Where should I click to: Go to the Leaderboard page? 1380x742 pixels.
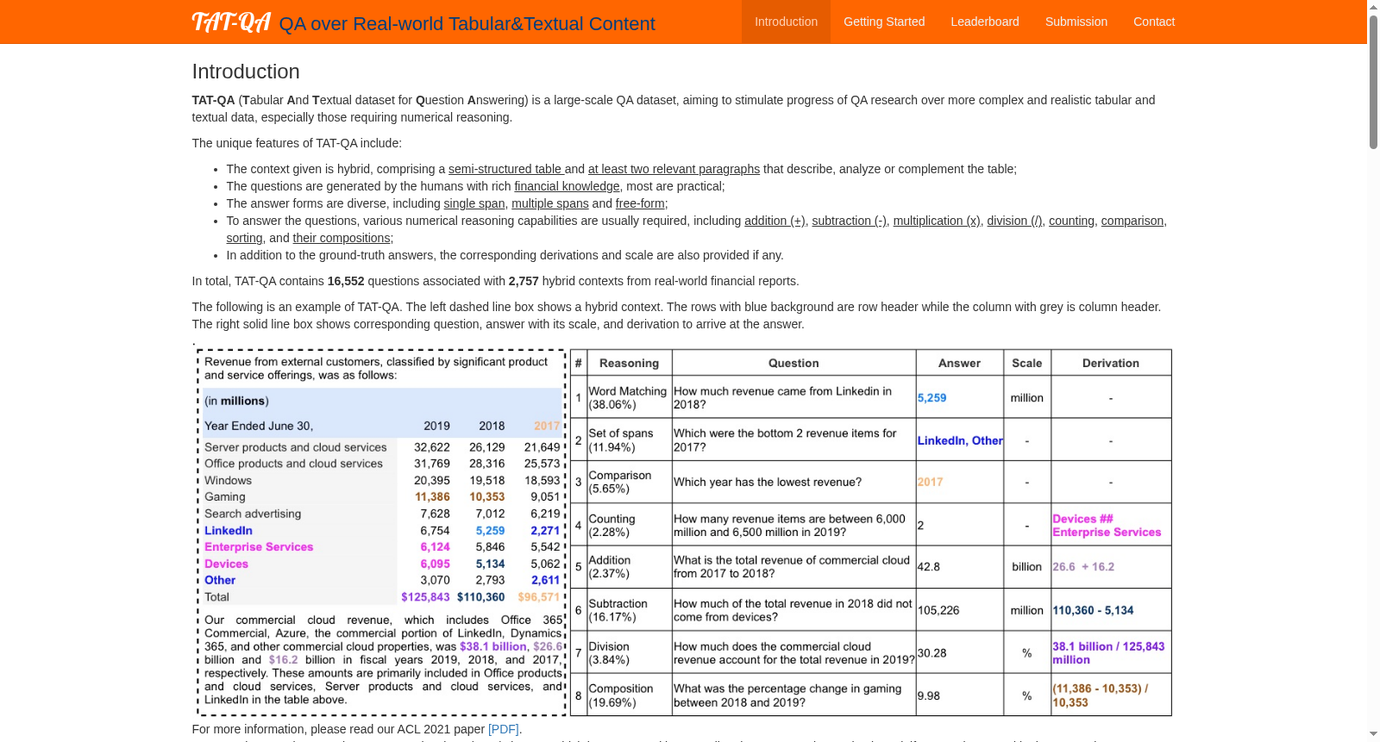tap(985, 22)
